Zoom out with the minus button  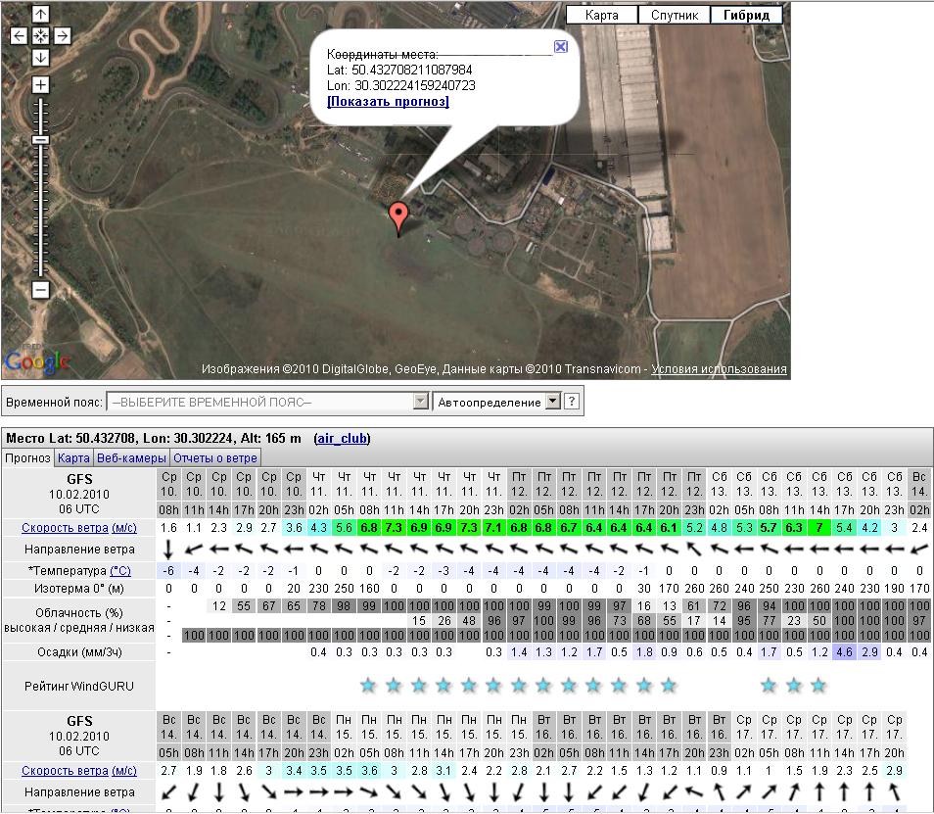point(40,290)
